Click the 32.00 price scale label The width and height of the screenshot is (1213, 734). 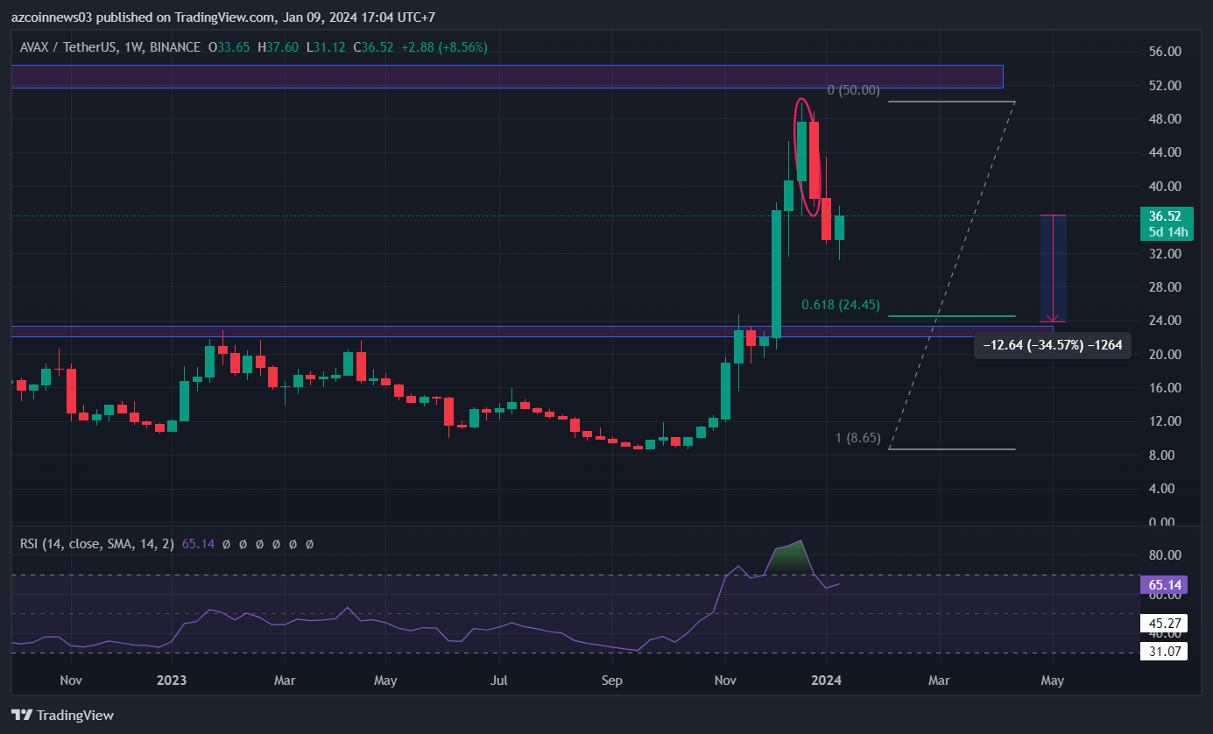coord(1166,254)
